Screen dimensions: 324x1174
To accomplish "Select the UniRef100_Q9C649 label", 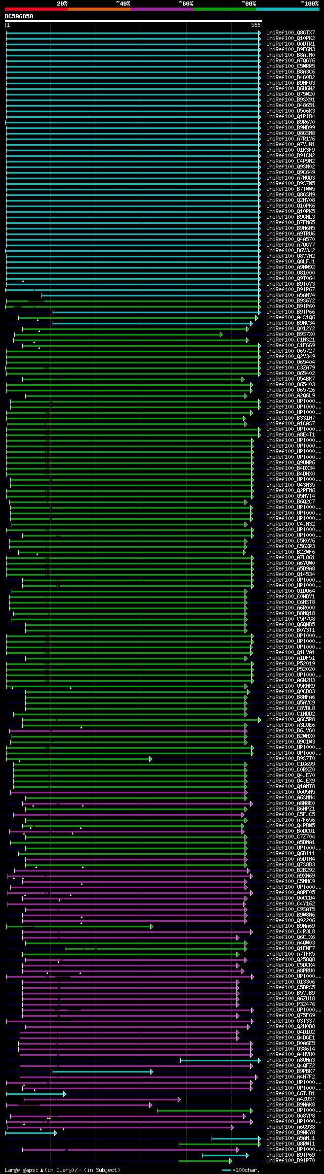I will (291, 173).
